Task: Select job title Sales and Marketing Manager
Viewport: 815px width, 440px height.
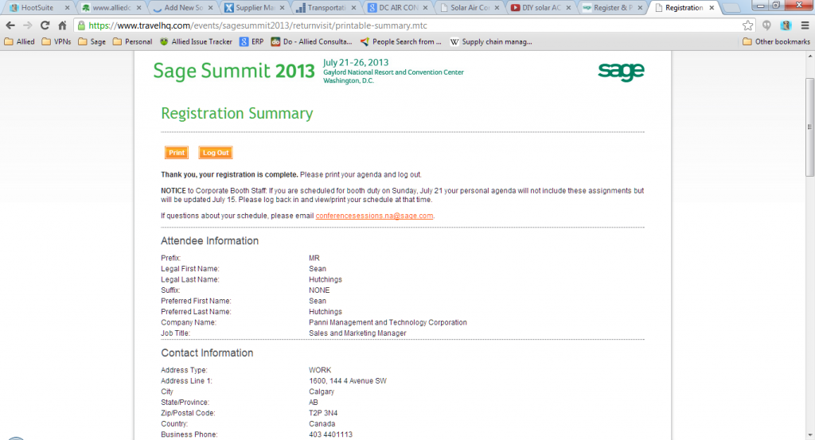Action: pos(357,333)
